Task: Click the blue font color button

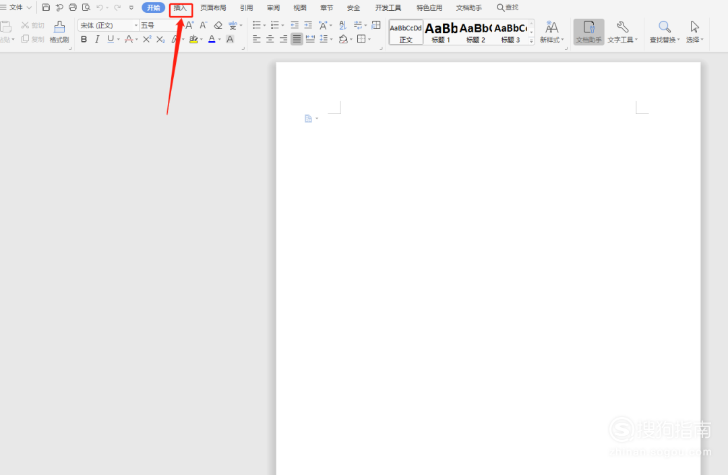Action: pyautogui.click(x=212, y=40)
